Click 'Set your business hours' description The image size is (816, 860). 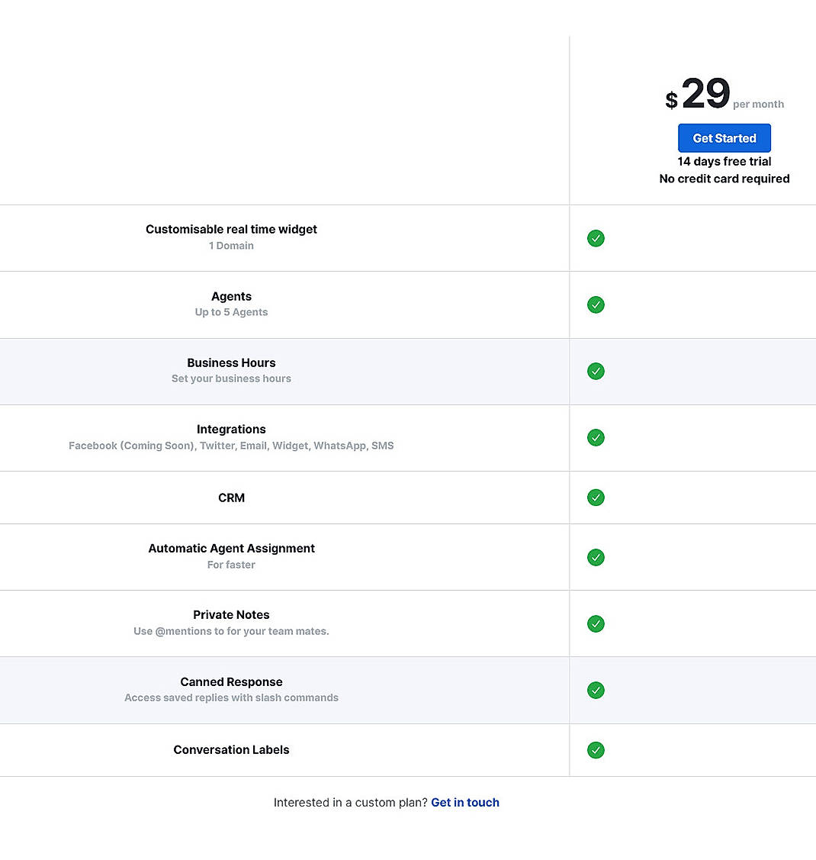[231, 378]
